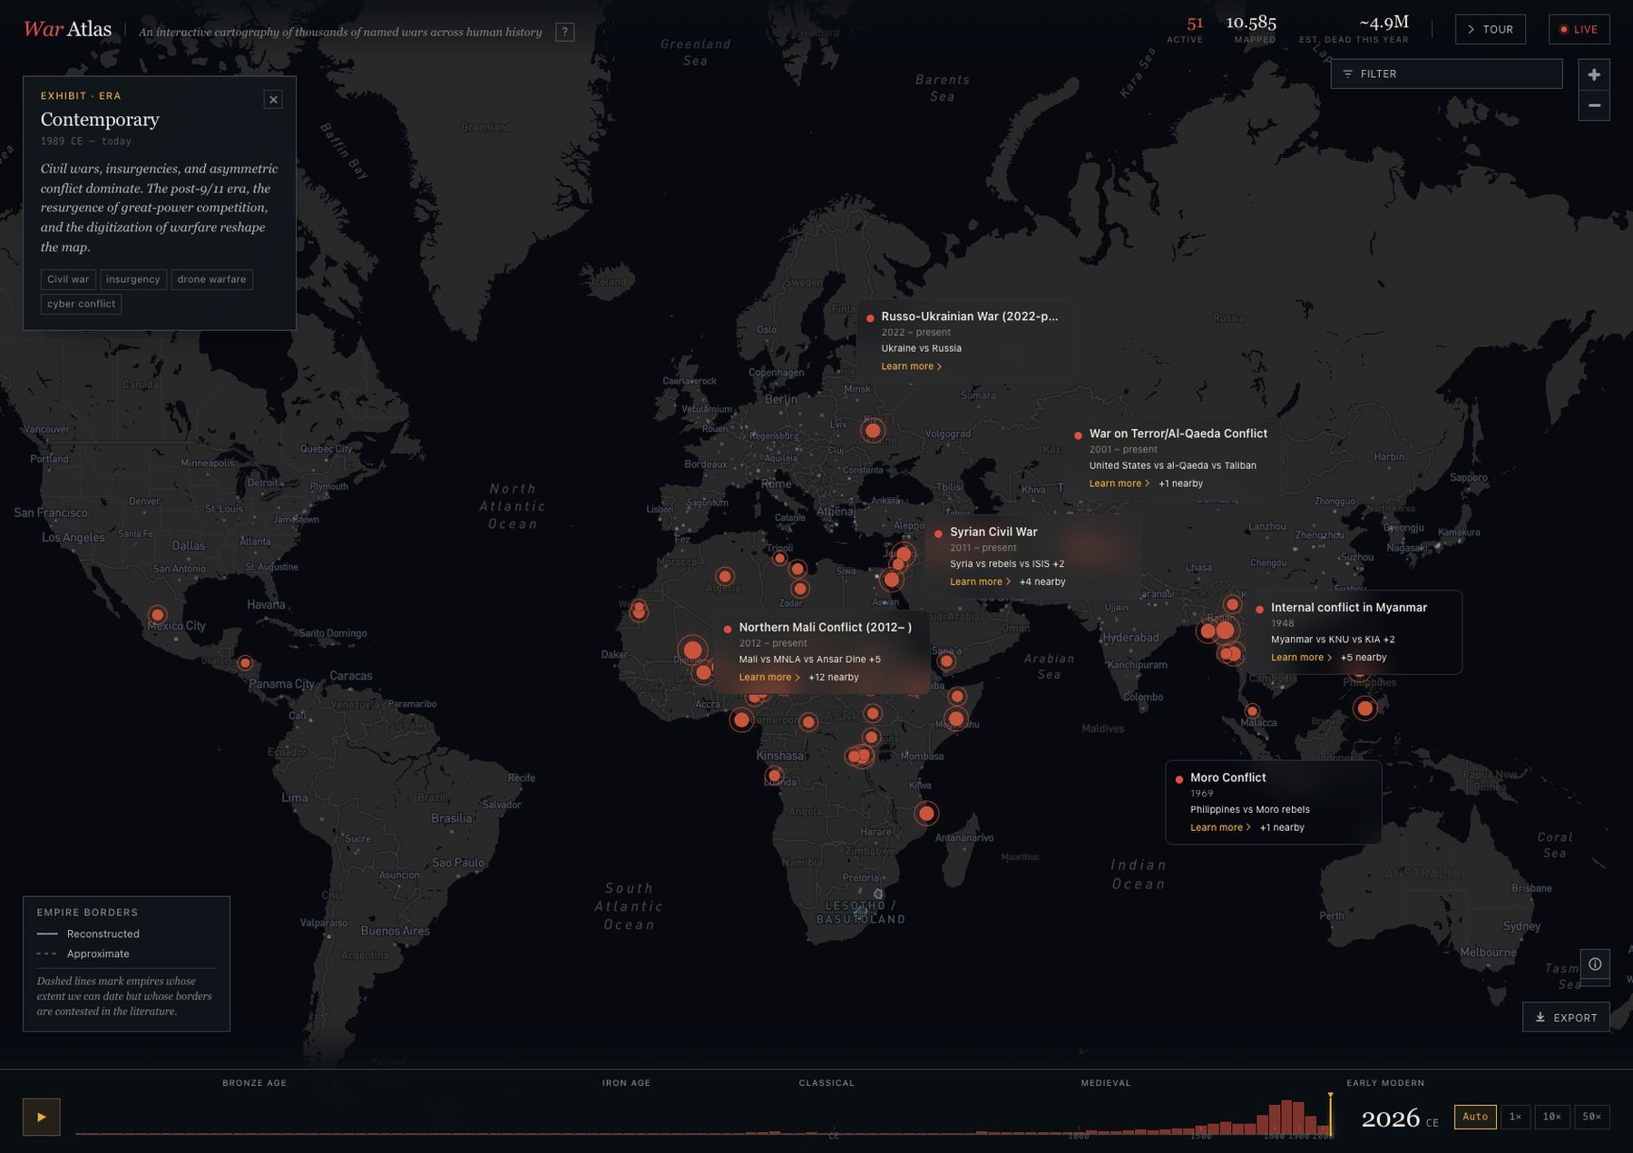Click the Export download button

pyautogui.click(x=1566, y=1017)
